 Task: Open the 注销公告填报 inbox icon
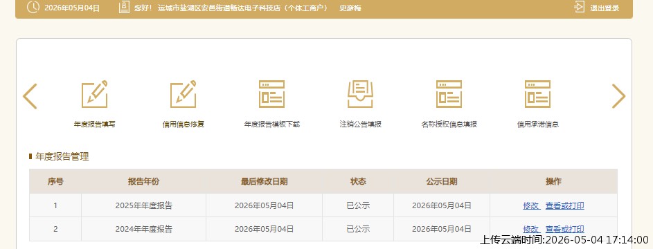361,94
